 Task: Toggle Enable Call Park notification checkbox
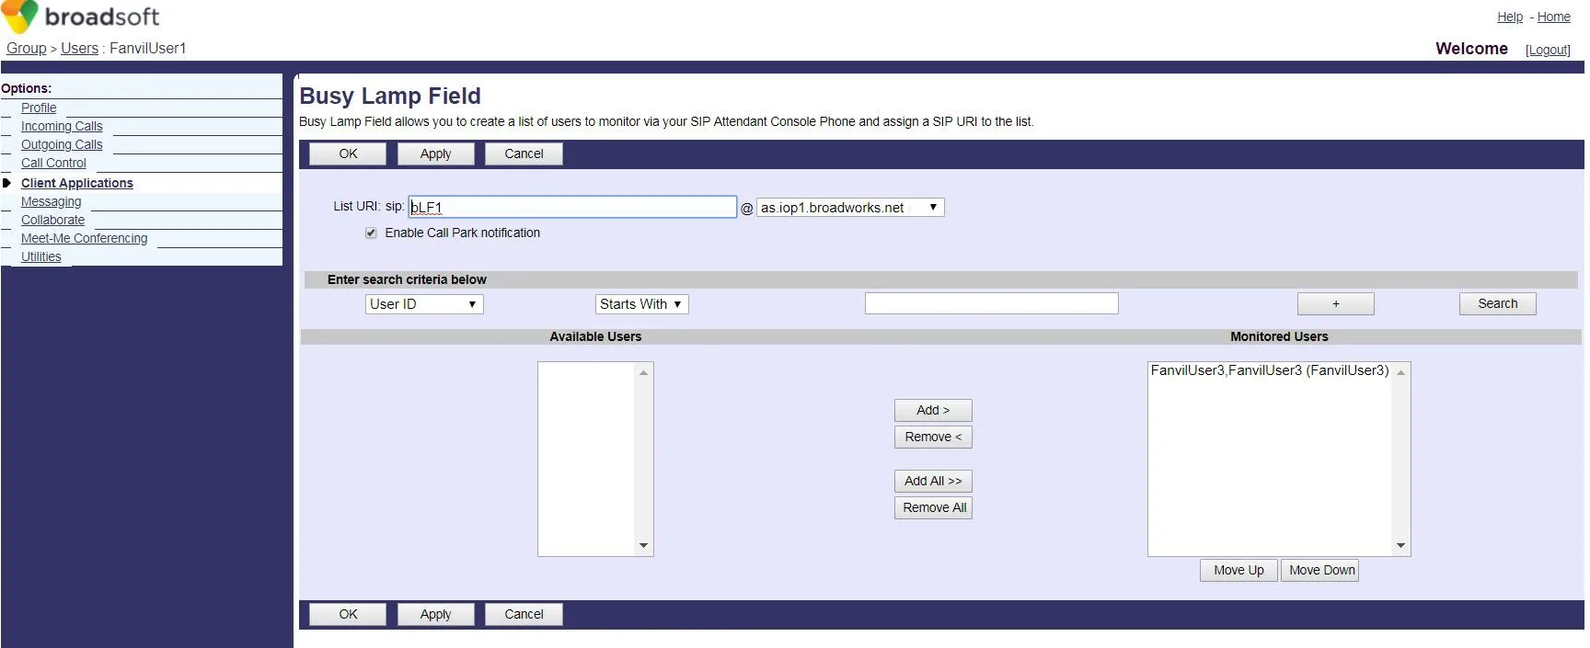pyautogui.click(x=371, y=233)
